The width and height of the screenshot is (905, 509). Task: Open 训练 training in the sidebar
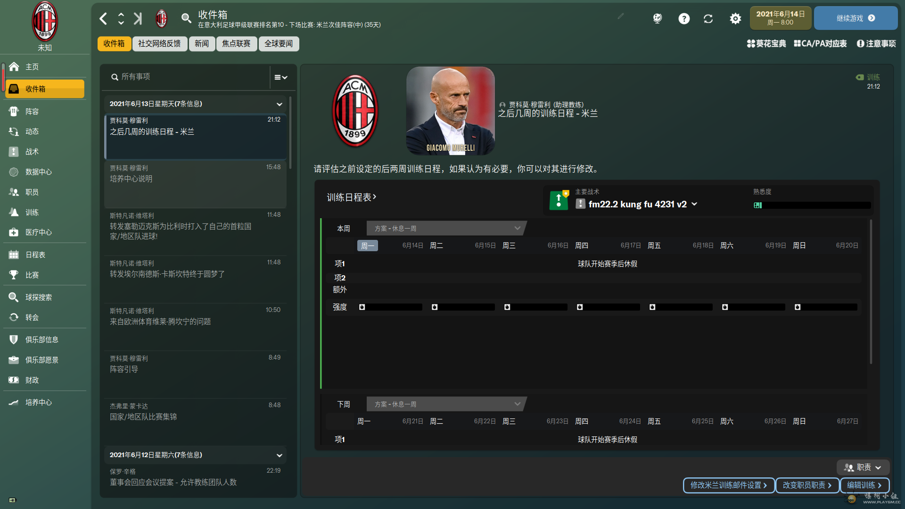(45, 213)
